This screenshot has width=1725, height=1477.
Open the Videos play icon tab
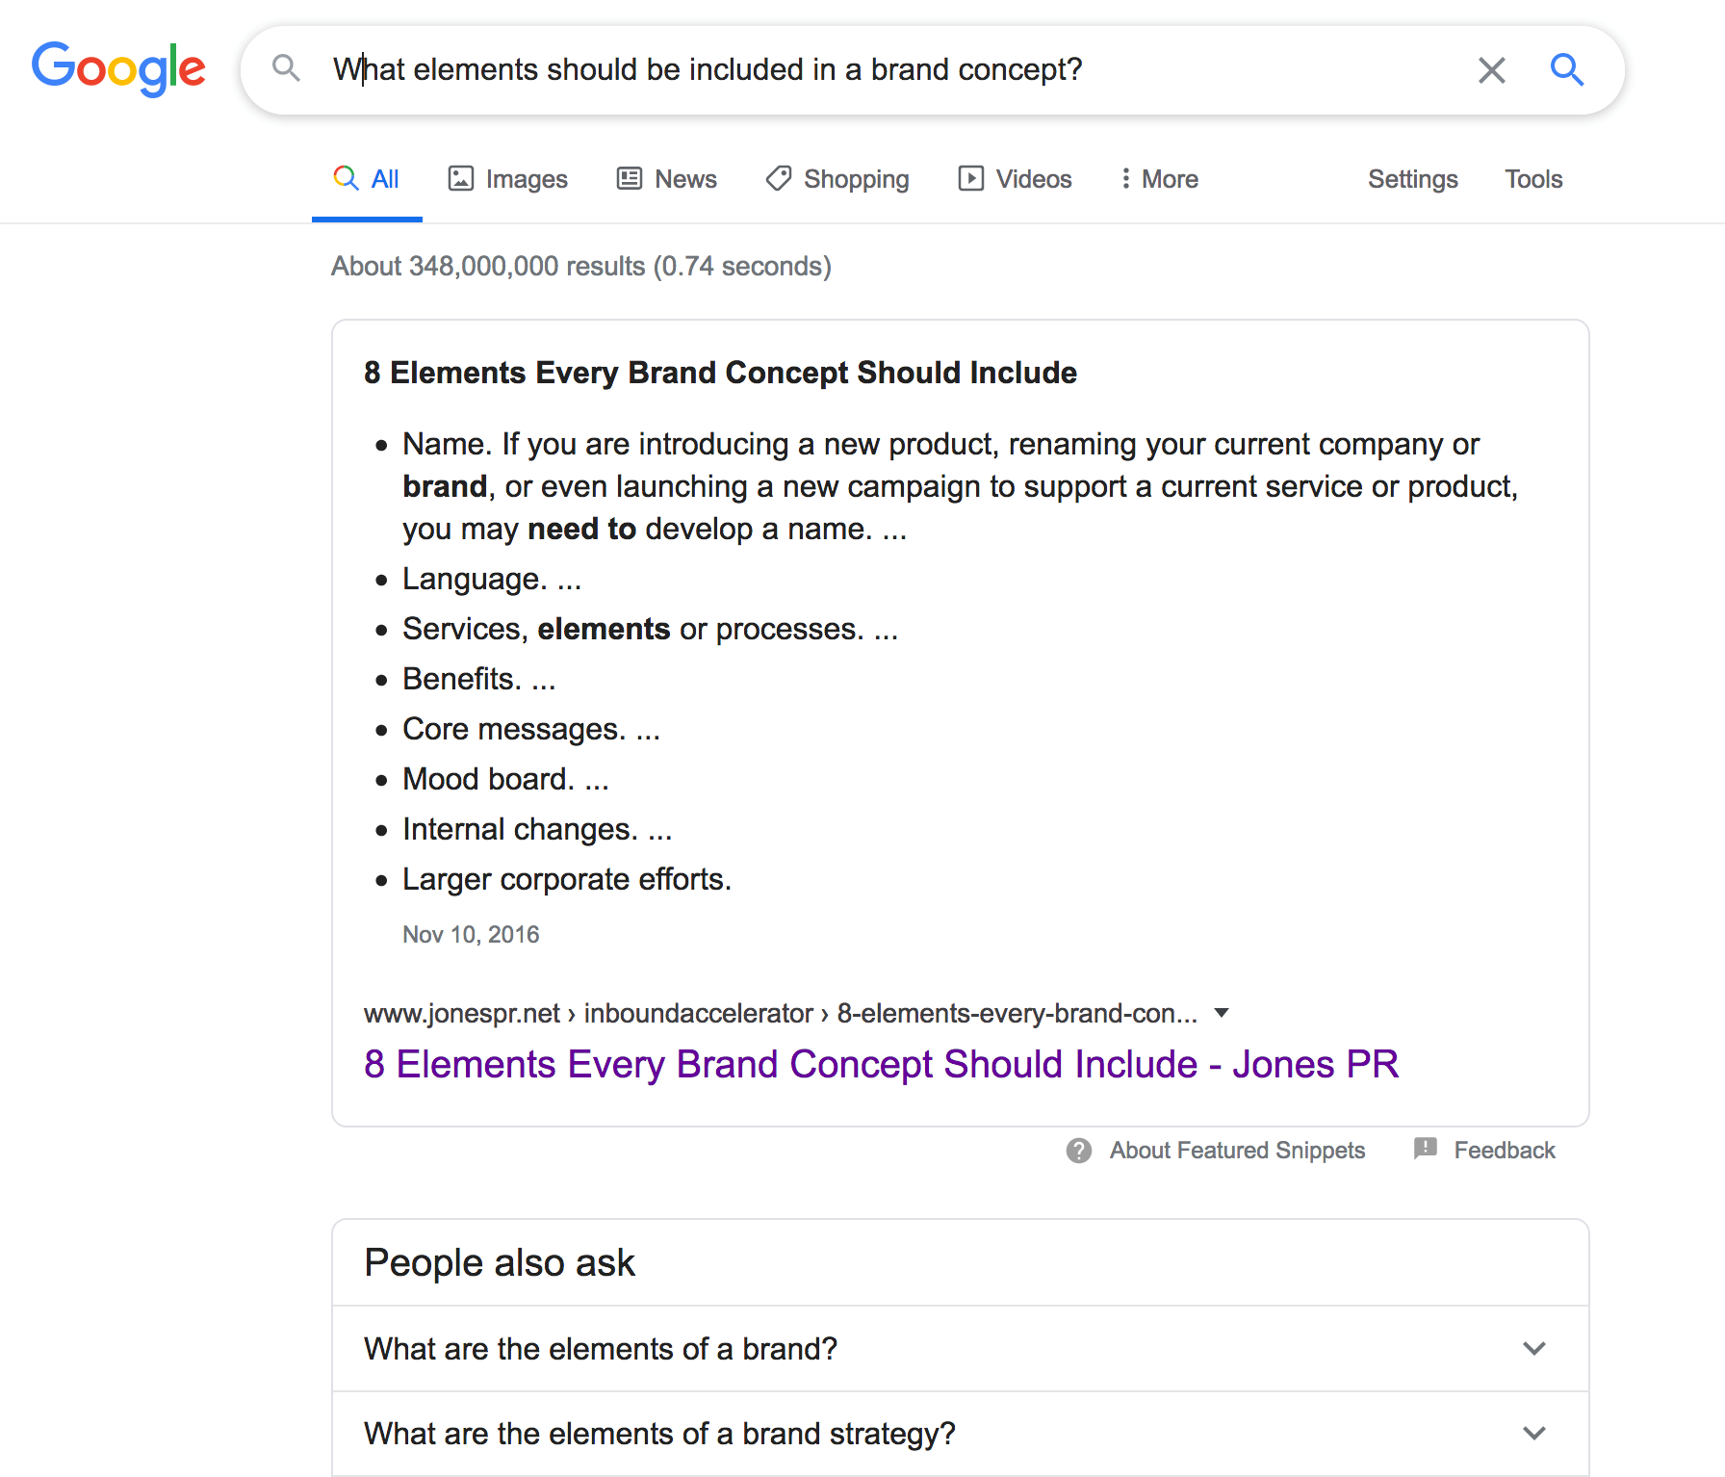pyautogui.click(x=970, y=178)
